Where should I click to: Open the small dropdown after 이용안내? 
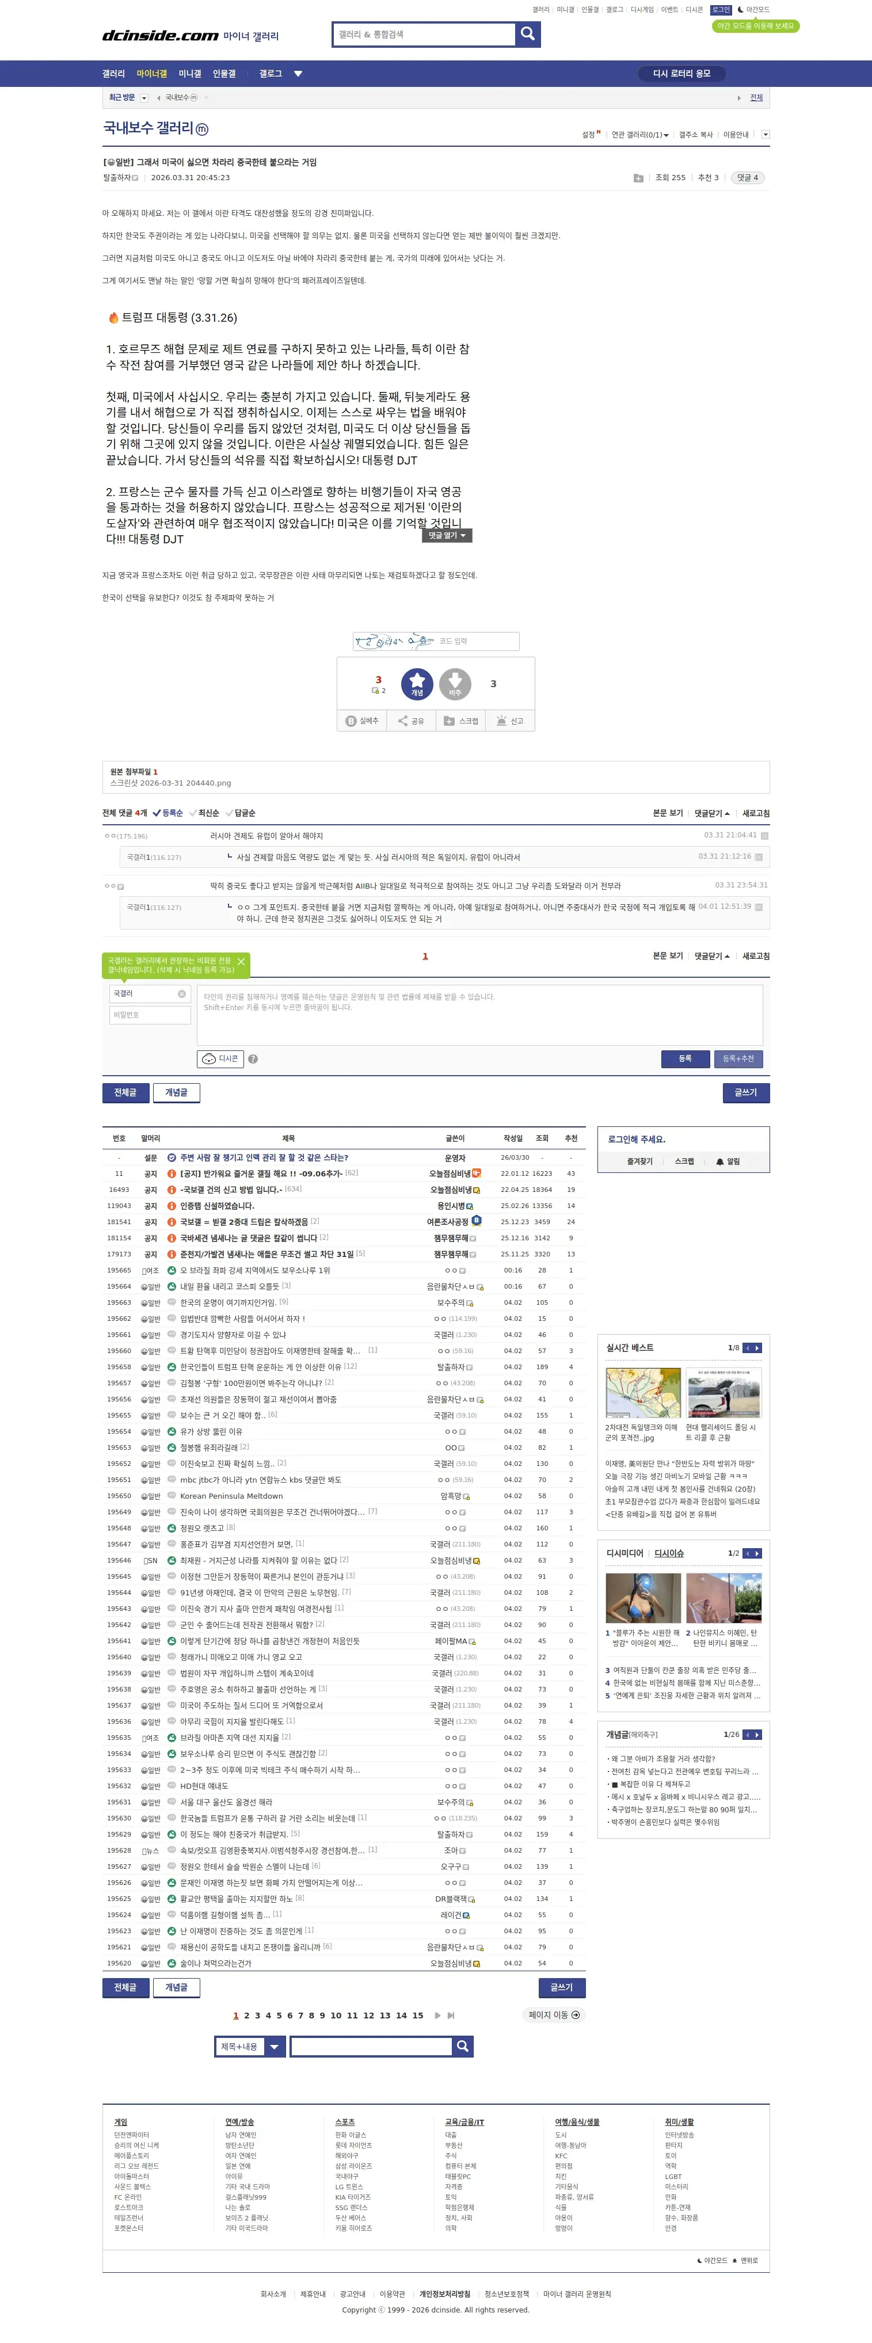(765, 135)
